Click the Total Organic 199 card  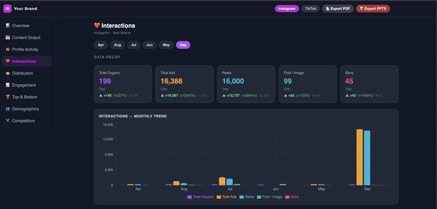123,84
